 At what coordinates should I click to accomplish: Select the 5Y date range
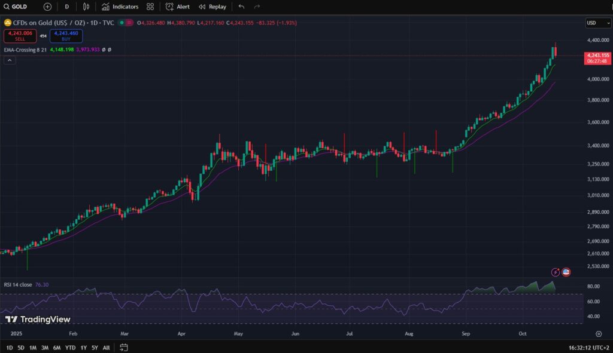95,348
